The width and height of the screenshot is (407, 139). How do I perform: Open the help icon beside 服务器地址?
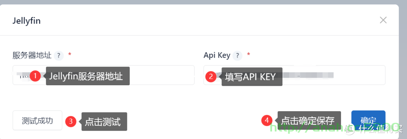pyautogui.click(x=59, y=55)
